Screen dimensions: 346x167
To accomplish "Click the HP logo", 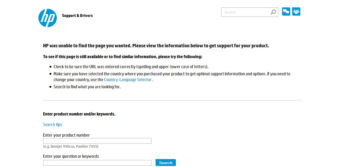I will tap(48, 18).
